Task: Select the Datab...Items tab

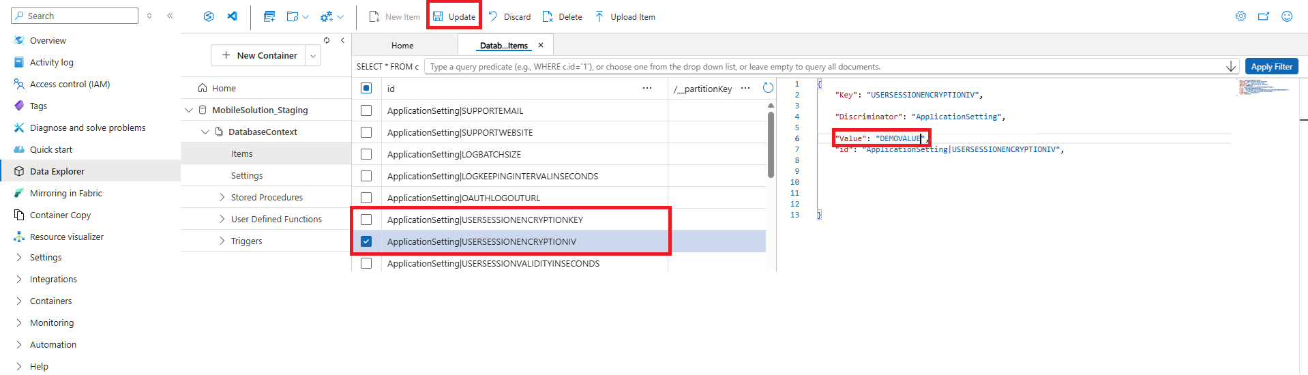Action: tap(504, 45)
